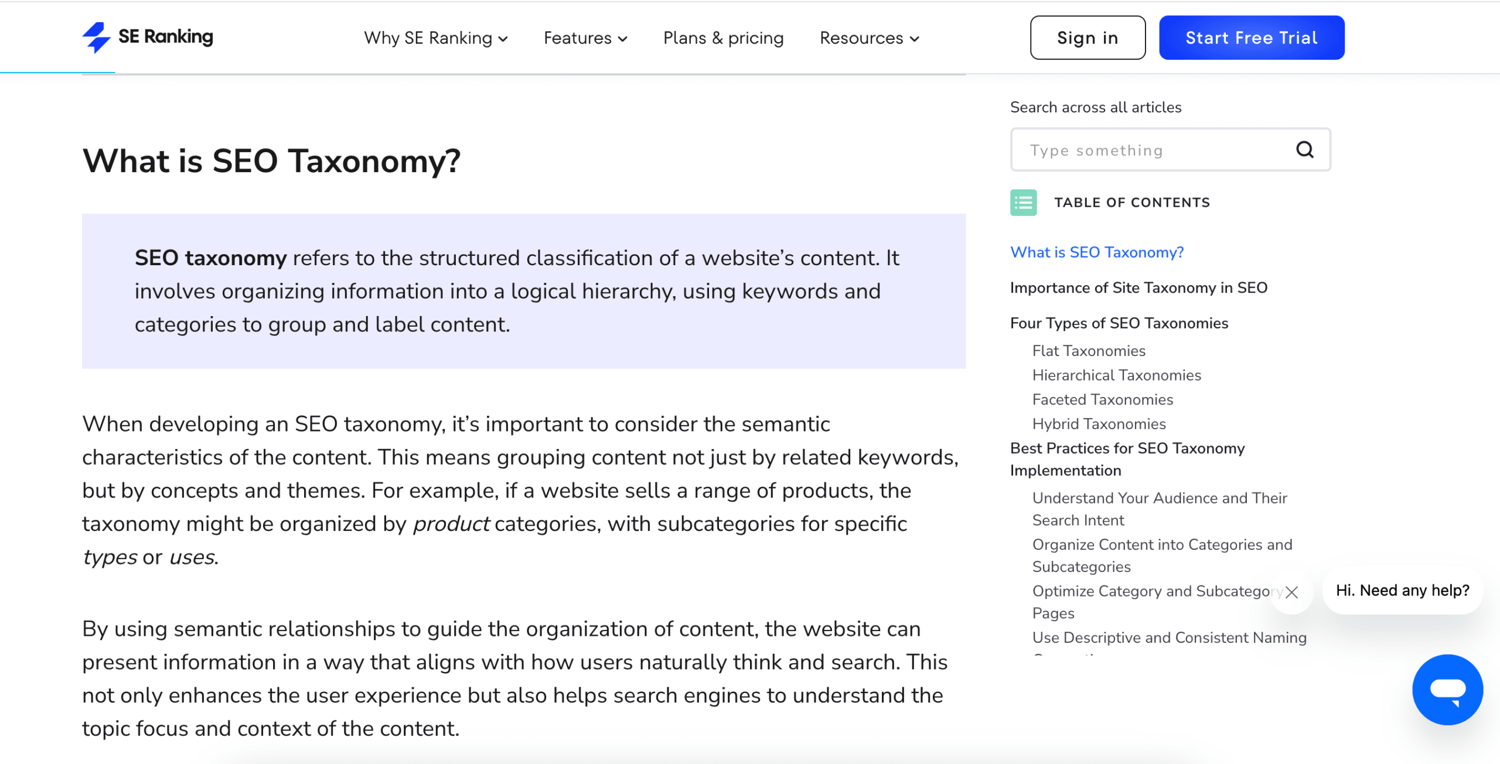This screenshot has width=1500, height=764.
Task: Go to Importance of Site Taxonomy in SEO
Action: click(1138, 288)
